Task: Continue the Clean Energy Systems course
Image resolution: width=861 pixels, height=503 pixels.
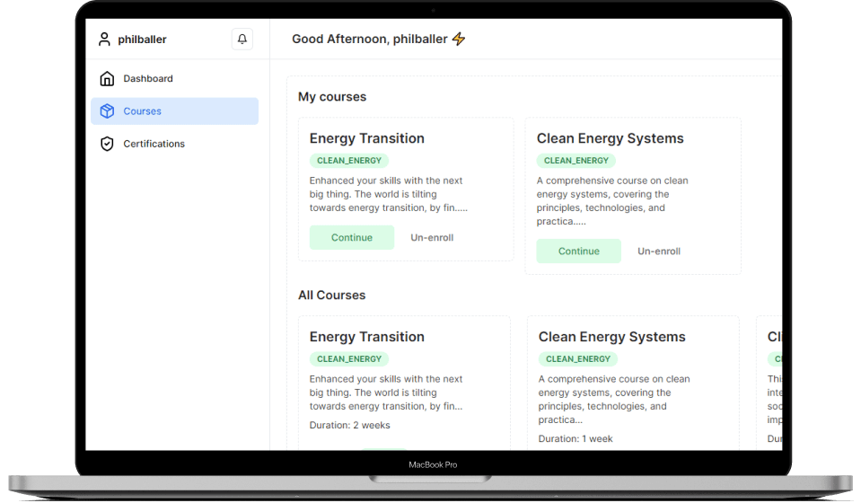Action: click(579, 251)
